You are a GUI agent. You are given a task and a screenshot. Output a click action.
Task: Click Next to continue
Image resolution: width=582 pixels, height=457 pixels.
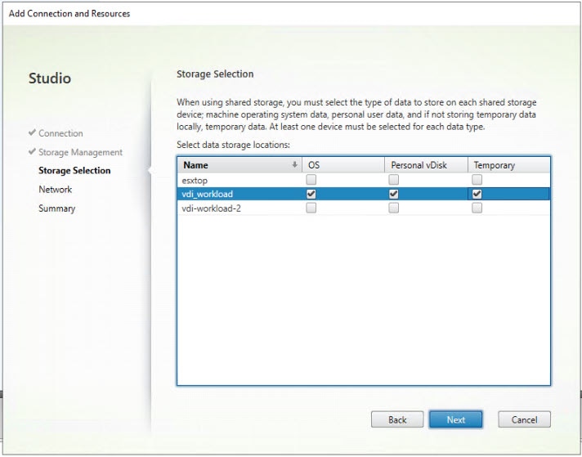(x=455, y=419)
